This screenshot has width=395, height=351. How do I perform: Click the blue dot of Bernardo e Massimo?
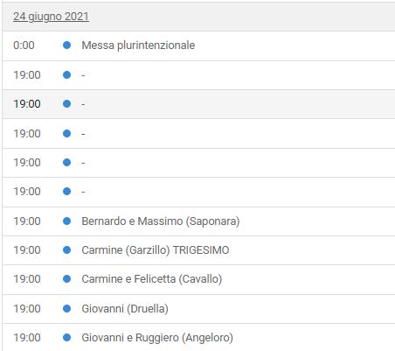(66, 221)
